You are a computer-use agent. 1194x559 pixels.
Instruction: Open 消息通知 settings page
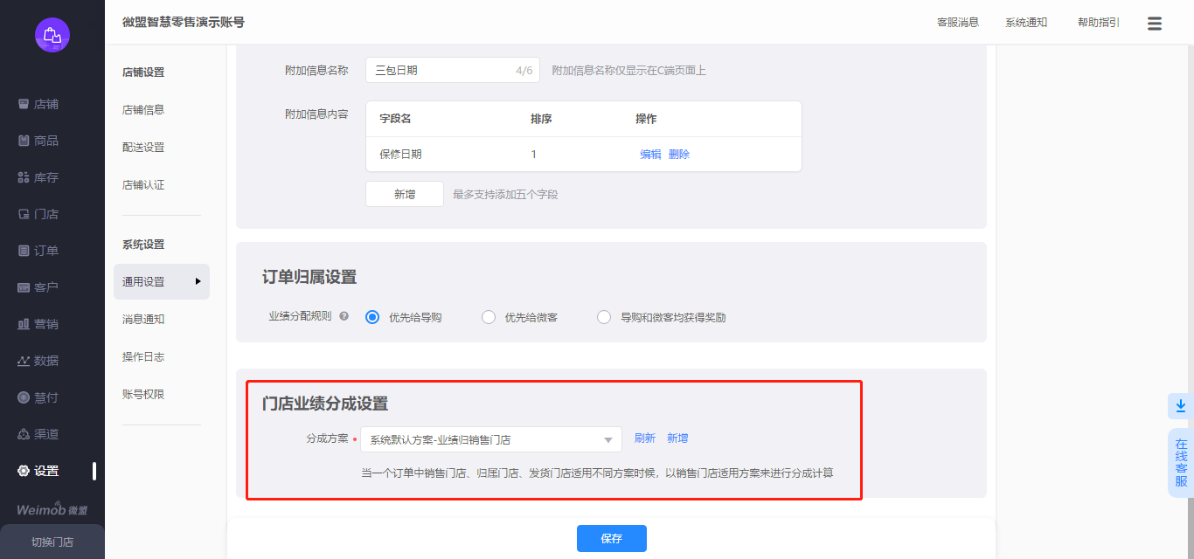pos(143,320)
